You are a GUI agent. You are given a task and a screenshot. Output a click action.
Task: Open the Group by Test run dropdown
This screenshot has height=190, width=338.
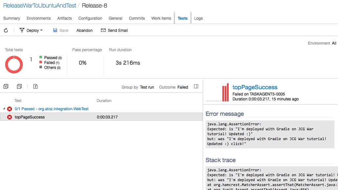coord(147,87)
